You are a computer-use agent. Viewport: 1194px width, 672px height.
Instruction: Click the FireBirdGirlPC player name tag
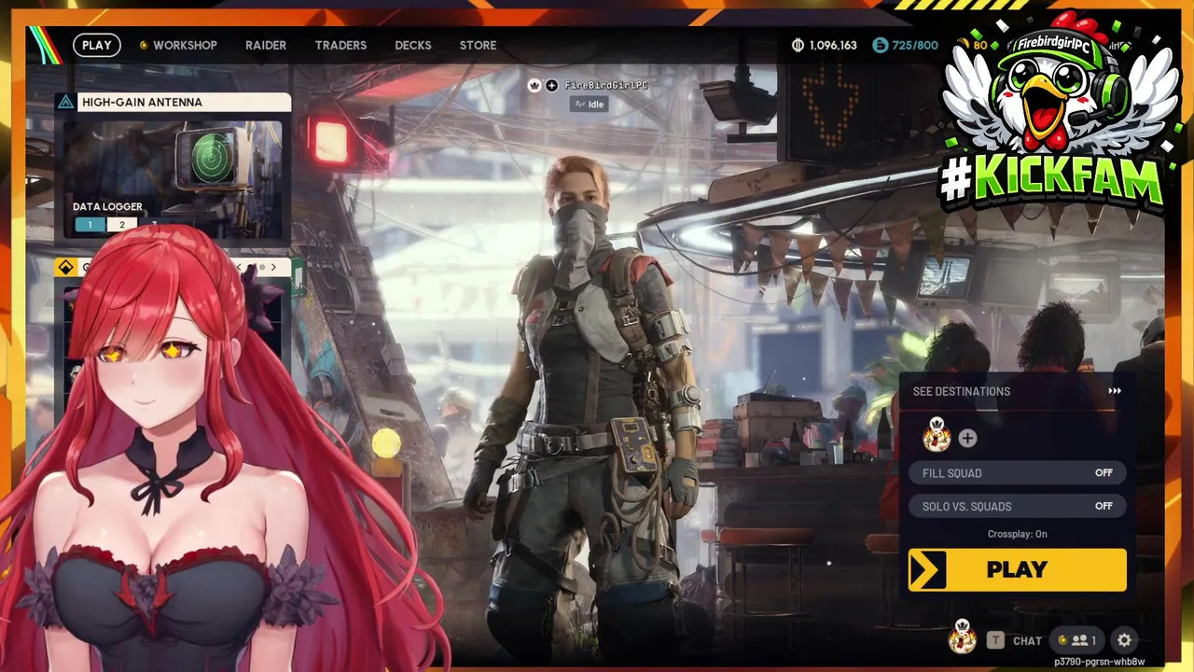tap(606, 85)
